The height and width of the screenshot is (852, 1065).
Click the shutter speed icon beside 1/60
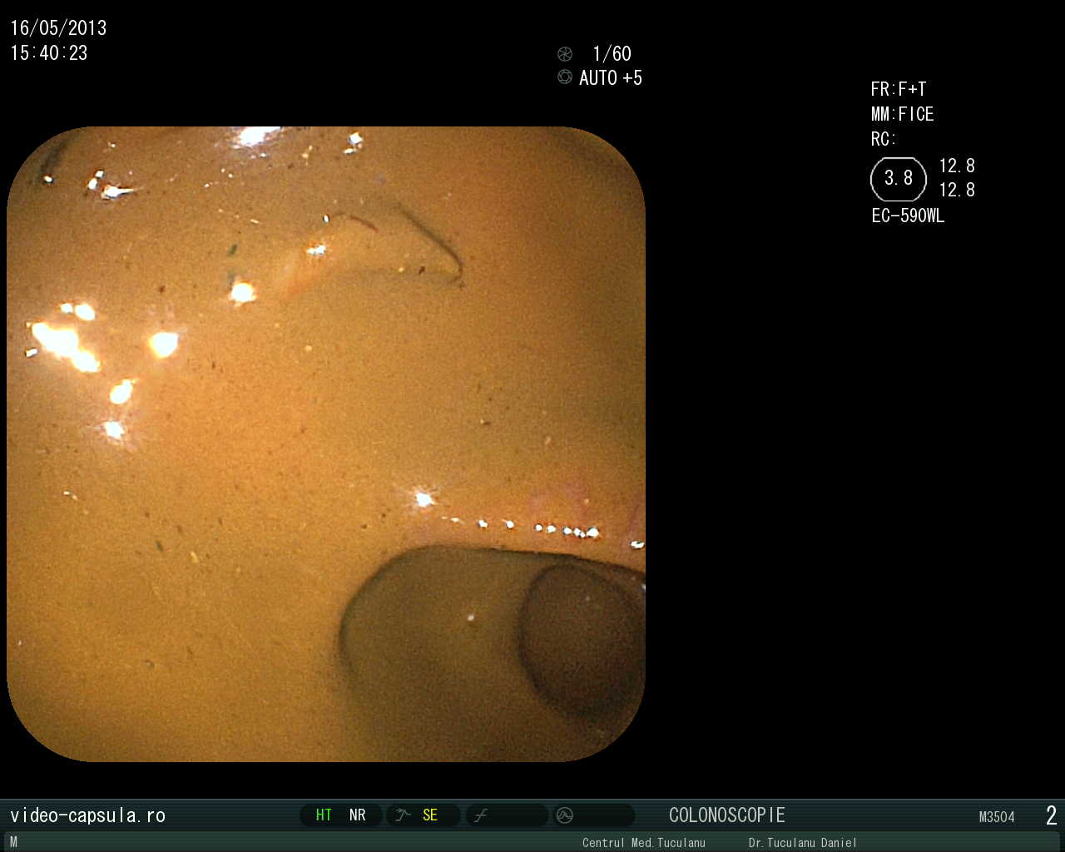[x=565, y=54]
